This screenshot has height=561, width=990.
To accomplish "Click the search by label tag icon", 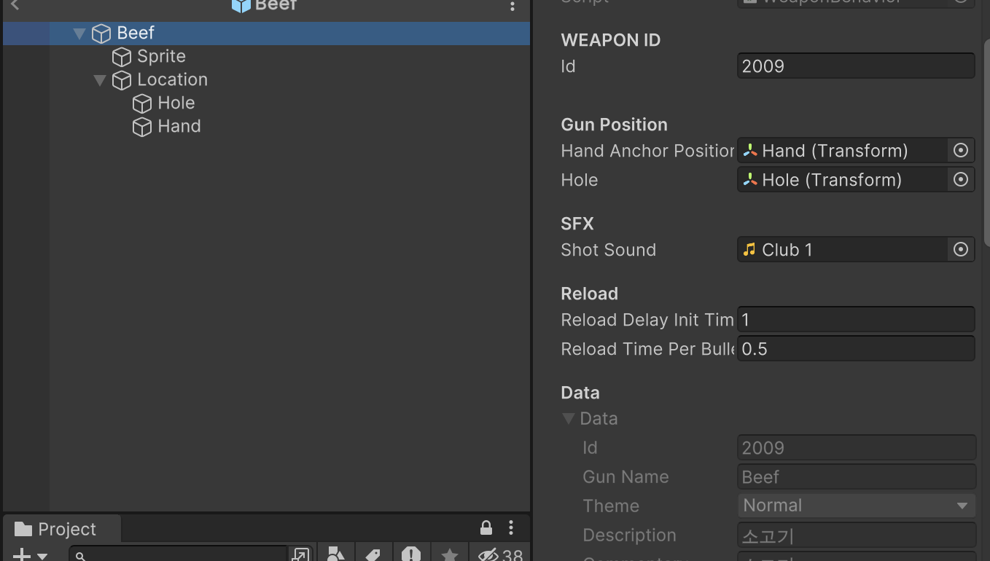I will pyautogui.click(x=373, y=554).
